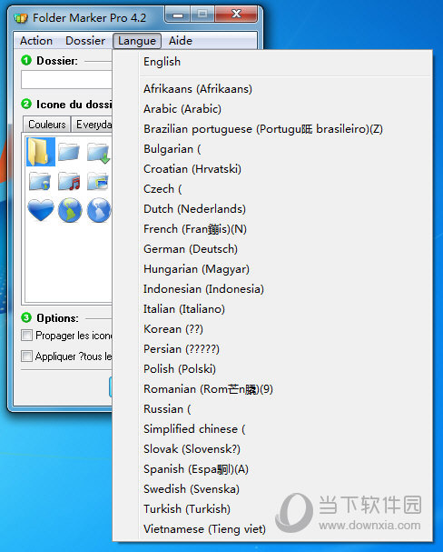
Task: Select Indonesian language
Action: click(272, 289)
